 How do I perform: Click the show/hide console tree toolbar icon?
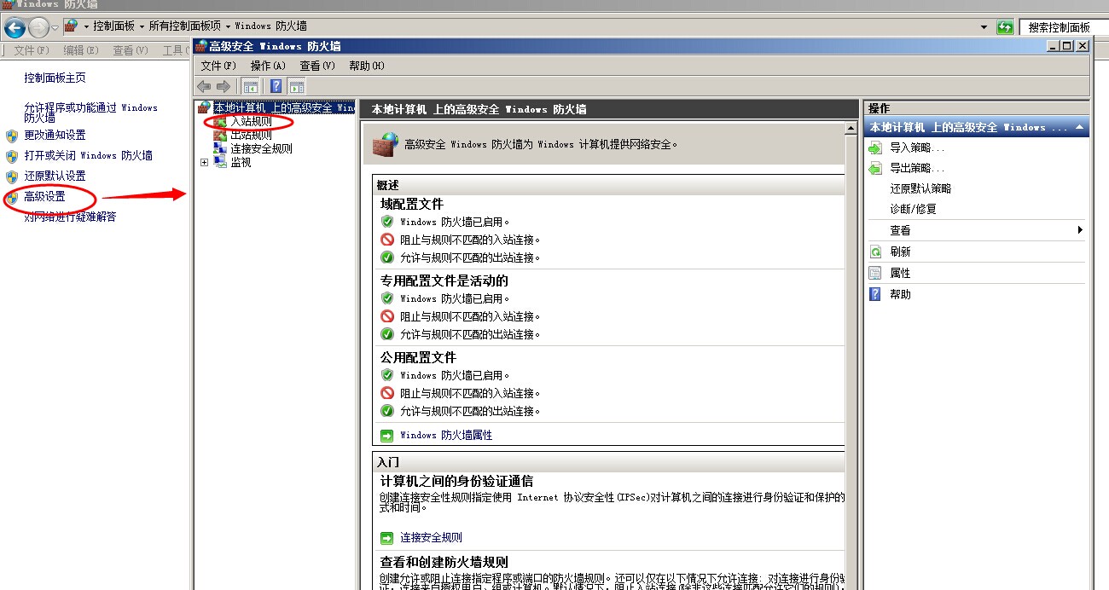click(x=251, y=86)
